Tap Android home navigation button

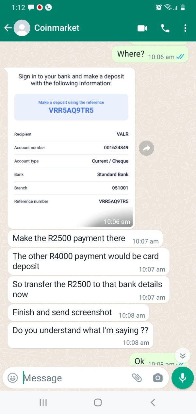coord(98,403)
